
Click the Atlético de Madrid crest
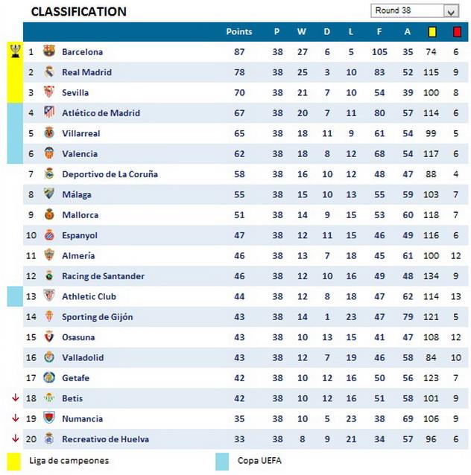(49, 113)
